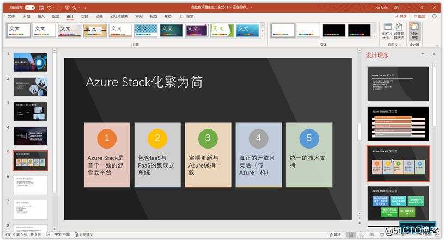This screenshot has width=444, height=241.
Task: Close the 设计理念 design ideas pane
Action: pyautogui.click(x=434, y=54)
